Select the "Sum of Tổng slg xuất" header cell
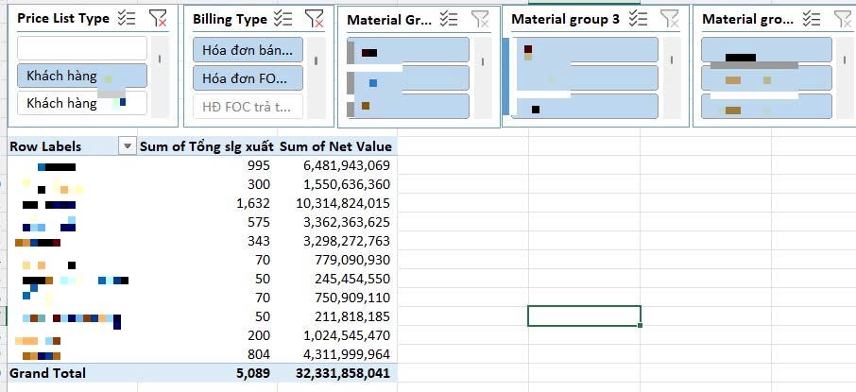 click(206, 146)
